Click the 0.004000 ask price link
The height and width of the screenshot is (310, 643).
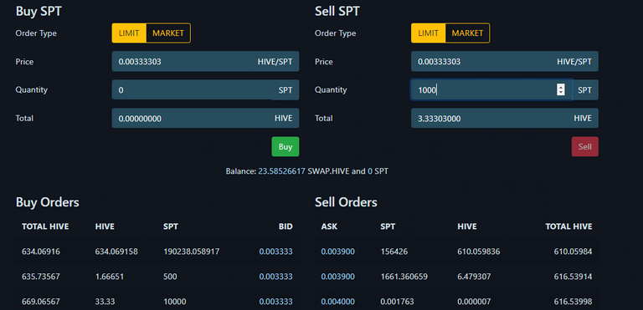pyautogui.click(x=338, y=302)
